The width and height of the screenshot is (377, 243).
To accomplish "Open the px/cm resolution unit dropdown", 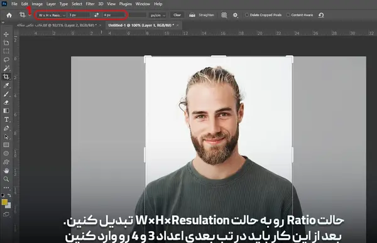I will (158, 15).
